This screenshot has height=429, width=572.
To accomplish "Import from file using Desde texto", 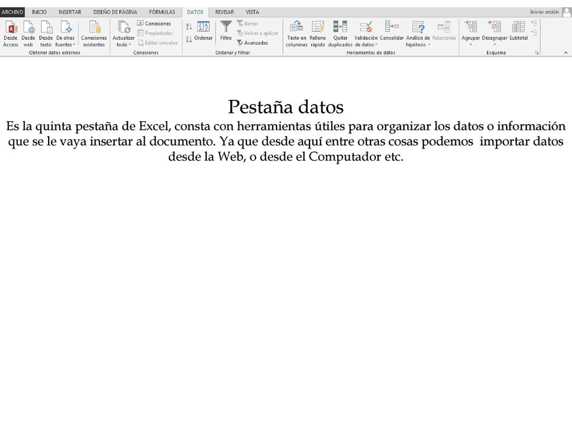I will (x=46, y=34).
